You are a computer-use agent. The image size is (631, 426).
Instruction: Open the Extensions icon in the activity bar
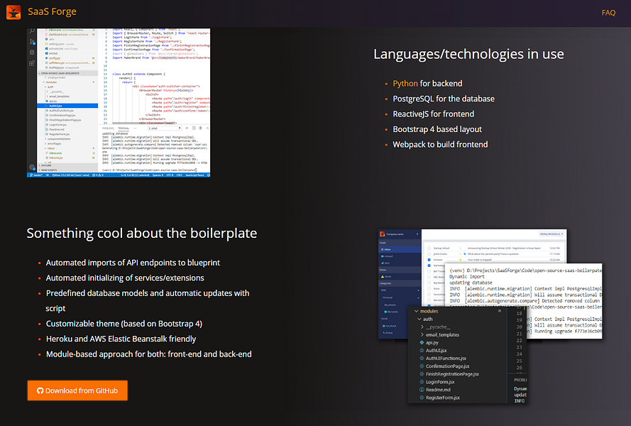coord(31,62)
